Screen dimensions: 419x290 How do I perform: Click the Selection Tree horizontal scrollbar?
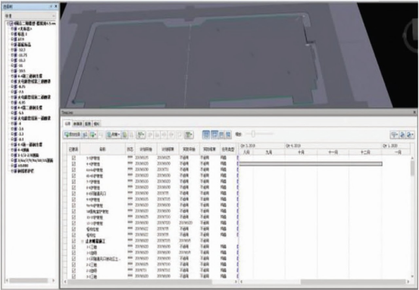(x=29, y=281)
